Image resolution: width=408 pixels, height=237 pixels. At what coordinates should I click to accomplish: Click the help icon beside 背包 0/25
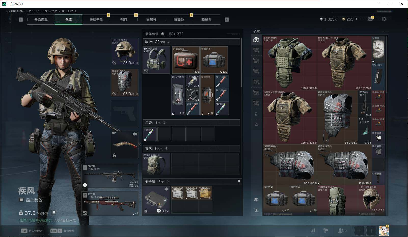[x=166, y=149]
